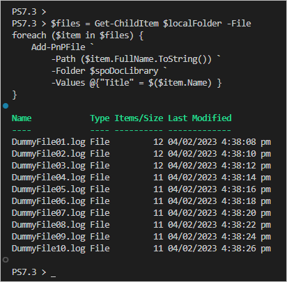This screenshot has width=287, height=282.
Task: Click the DummyFile07.log row
Action: [141, 213]
